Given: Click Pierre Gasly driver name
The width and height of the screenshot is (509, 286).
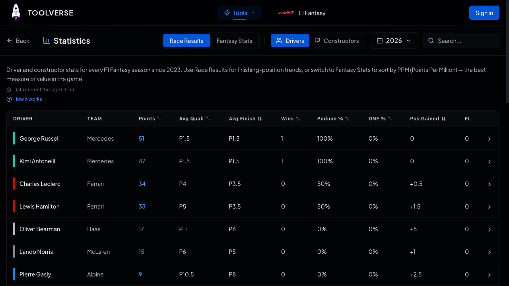Looking at the screenshot, I should click(x=35, y=274).
